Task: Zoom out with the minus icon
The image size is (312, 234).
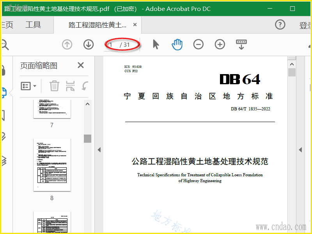Action: (x=199, y=44)
